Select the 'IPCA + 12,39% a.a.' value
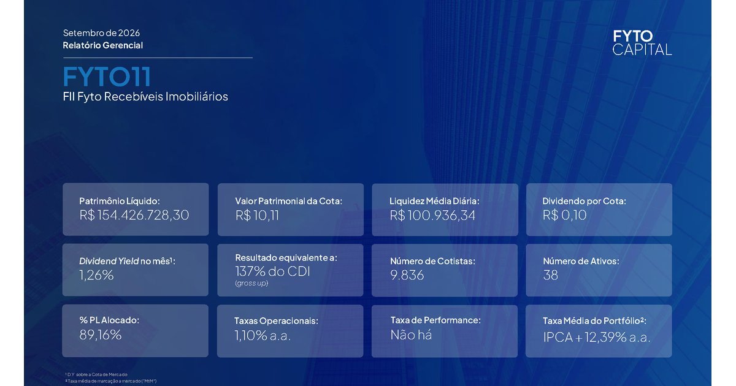 coord(597,337)
